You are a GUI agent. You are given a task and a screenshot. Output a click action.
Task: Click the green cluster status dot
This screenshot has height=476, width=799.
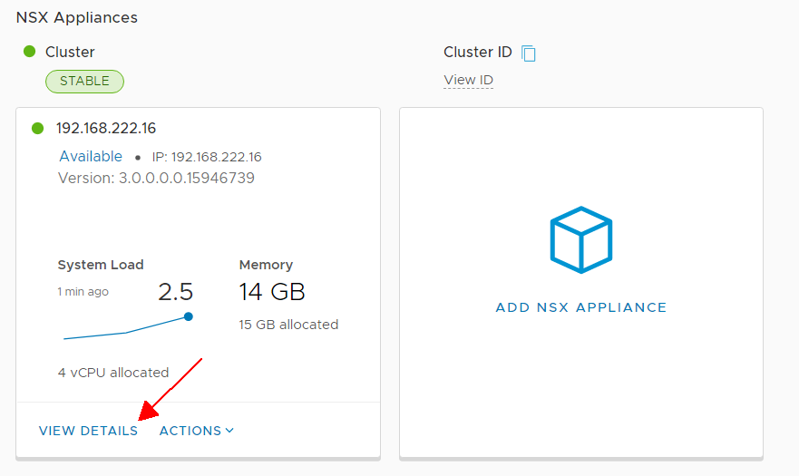[30, 52]
